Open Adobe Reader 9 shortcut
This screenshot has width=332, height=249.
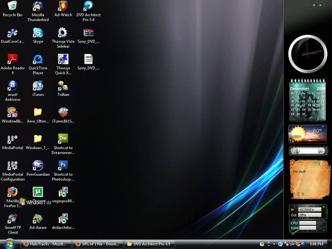13,65
